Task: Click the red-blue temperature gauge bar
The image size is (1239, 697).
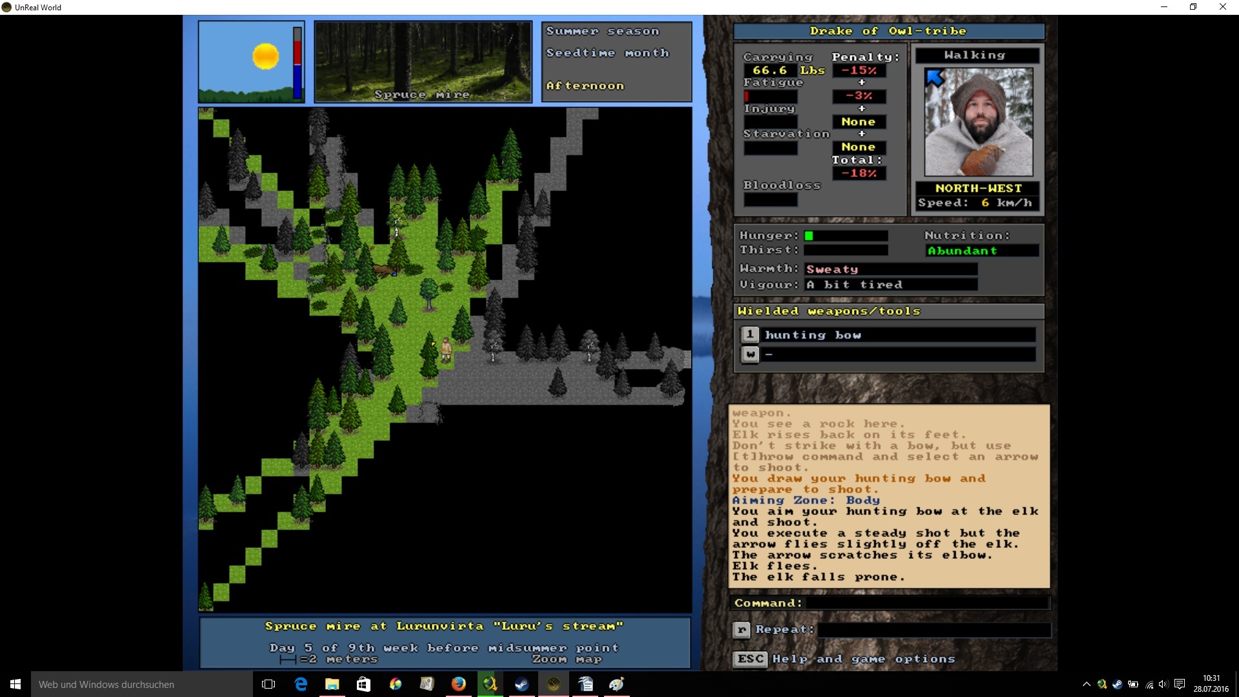Action: pos(297,63)
